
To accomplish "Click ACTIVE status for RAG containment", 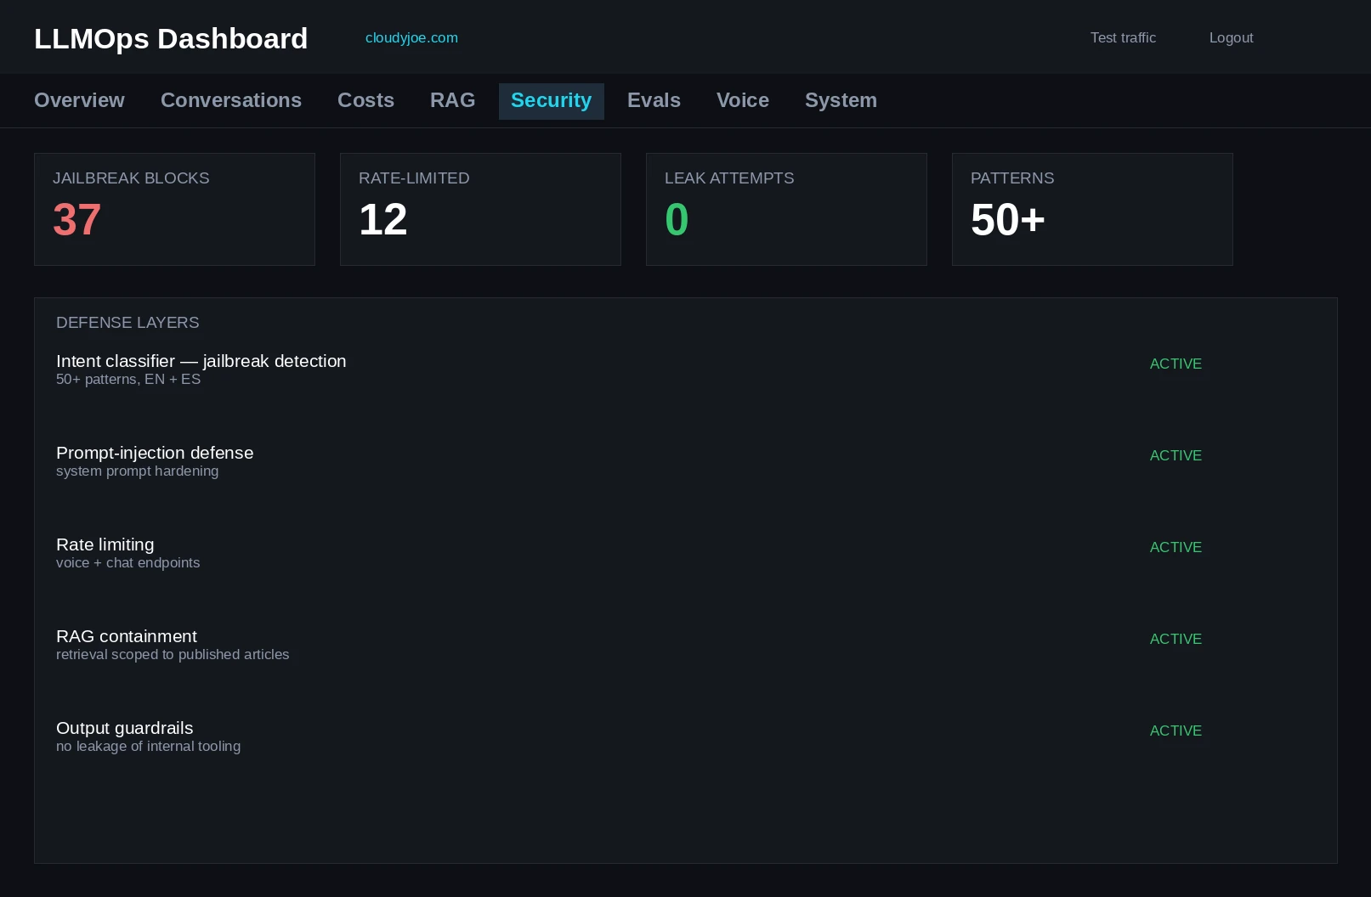I will [x=1176, y=639].
